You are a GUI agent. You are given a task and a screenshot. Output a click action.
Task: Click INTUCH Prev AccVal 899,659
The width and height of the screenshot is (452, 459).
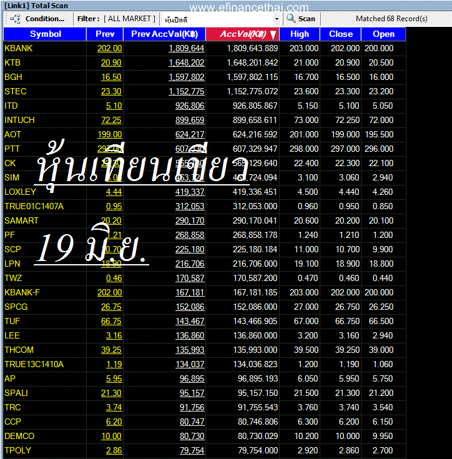pos(190,120)
